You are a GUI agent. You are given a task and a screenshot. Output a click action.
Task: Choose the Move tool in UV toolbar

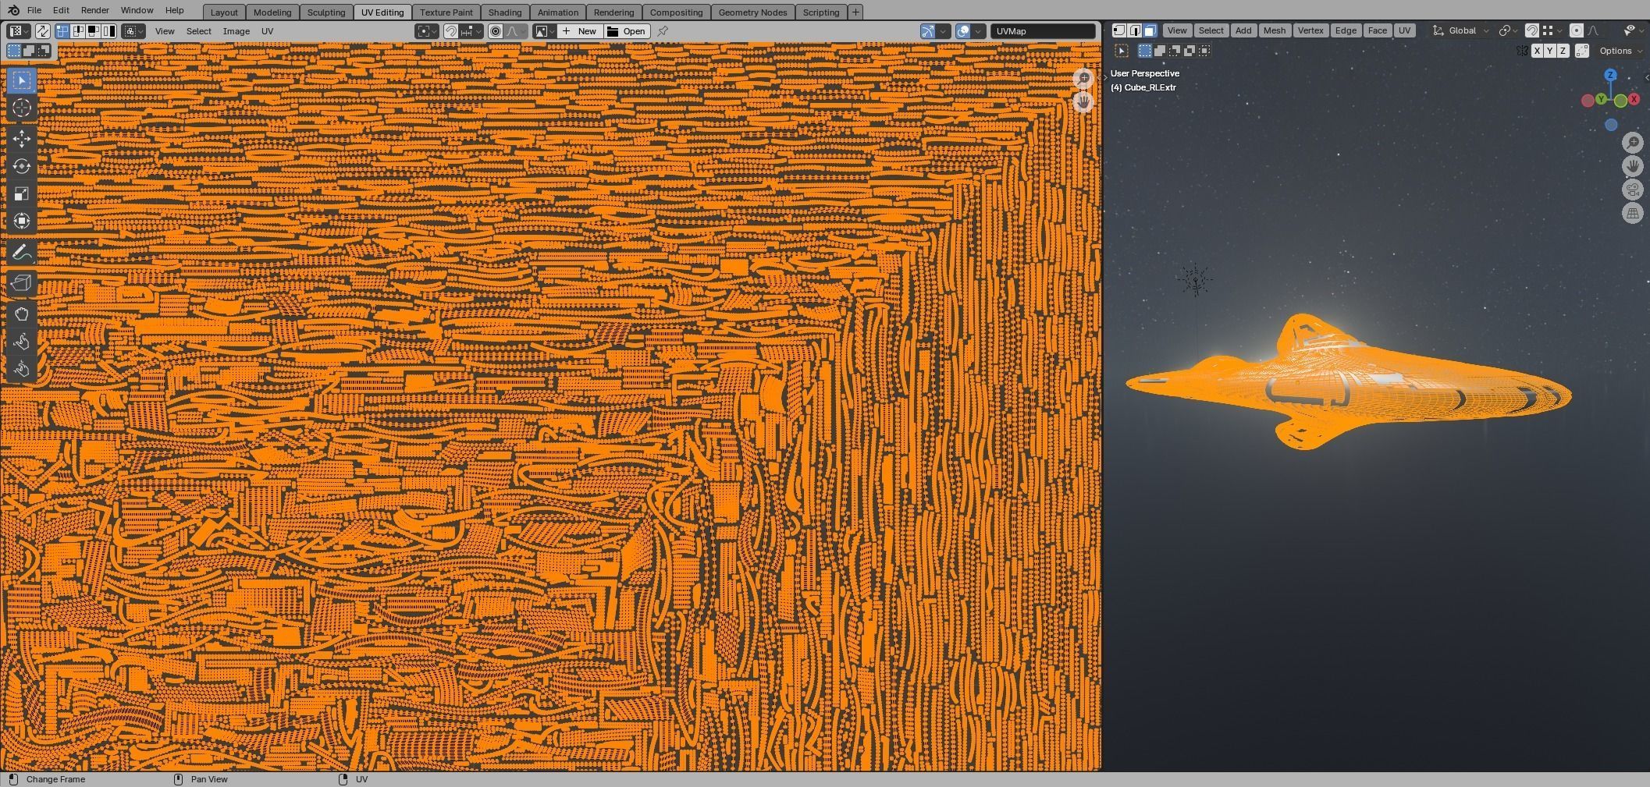point(22,139)
